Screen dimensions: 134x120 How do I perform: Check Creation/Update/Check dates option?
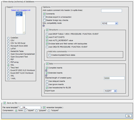tap(50, 55)
